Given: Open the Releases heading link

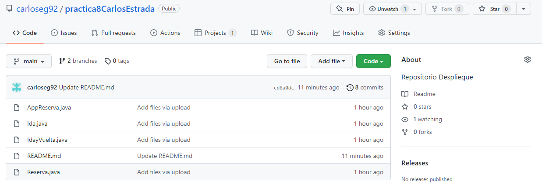Looking at the screenshot, I should point(415,163).
